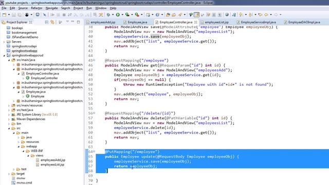Fold method at line 45 marker
Image resolution: width=329 pixels, height=185 pixels.
coord(94,60)
